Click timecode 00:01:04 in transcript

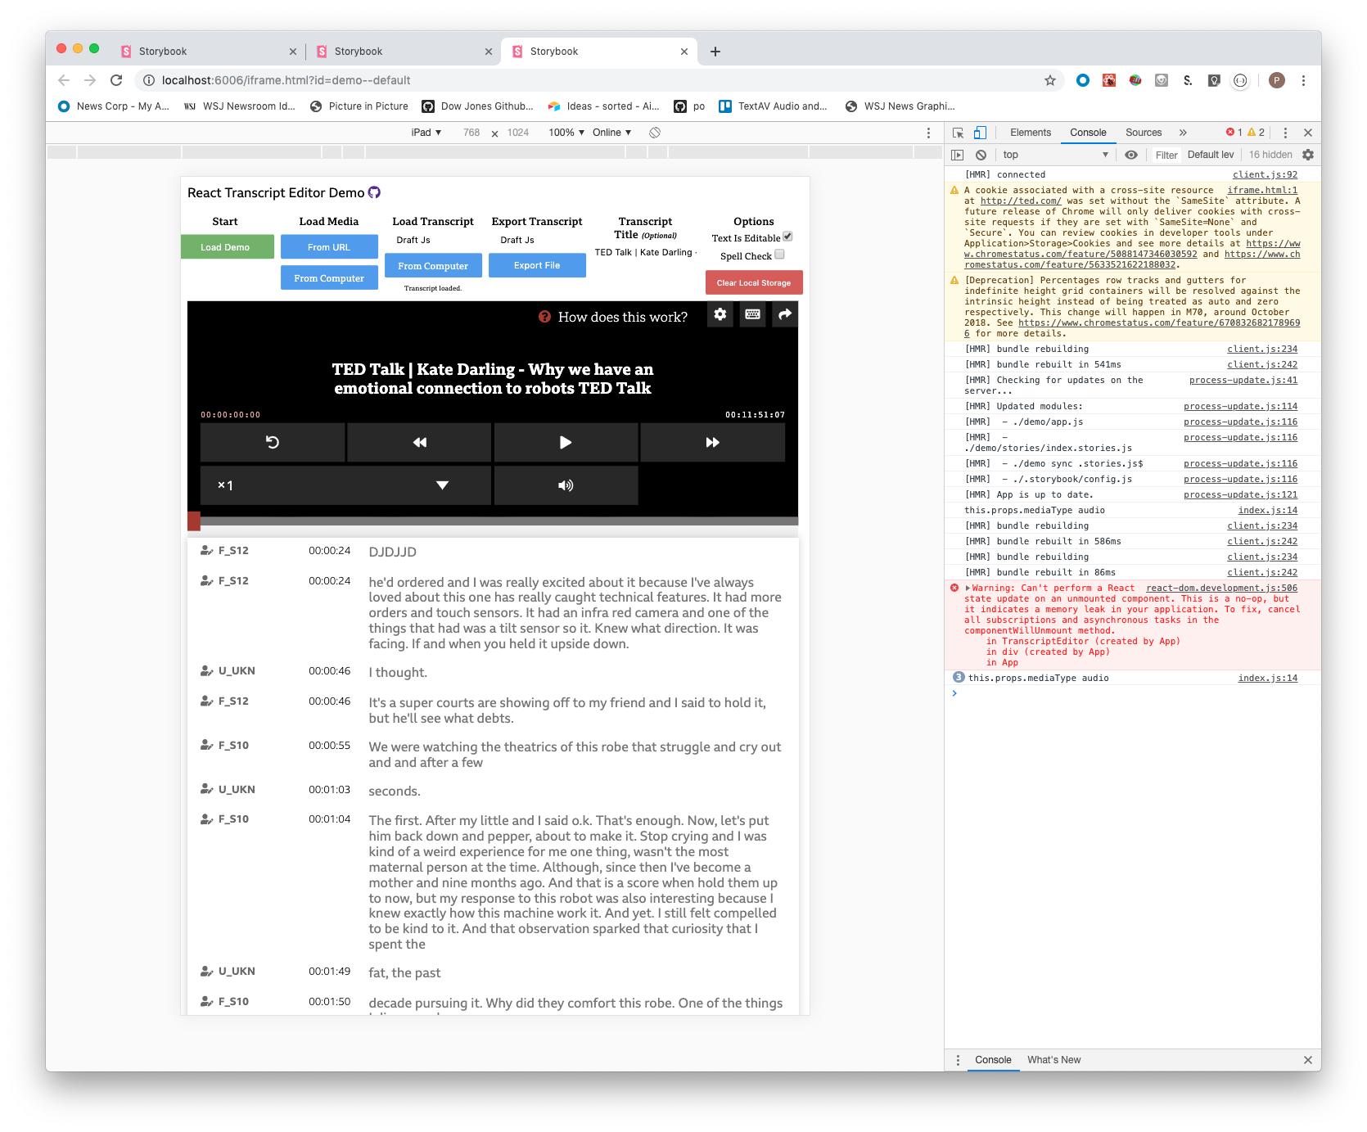tap(329, 819)
